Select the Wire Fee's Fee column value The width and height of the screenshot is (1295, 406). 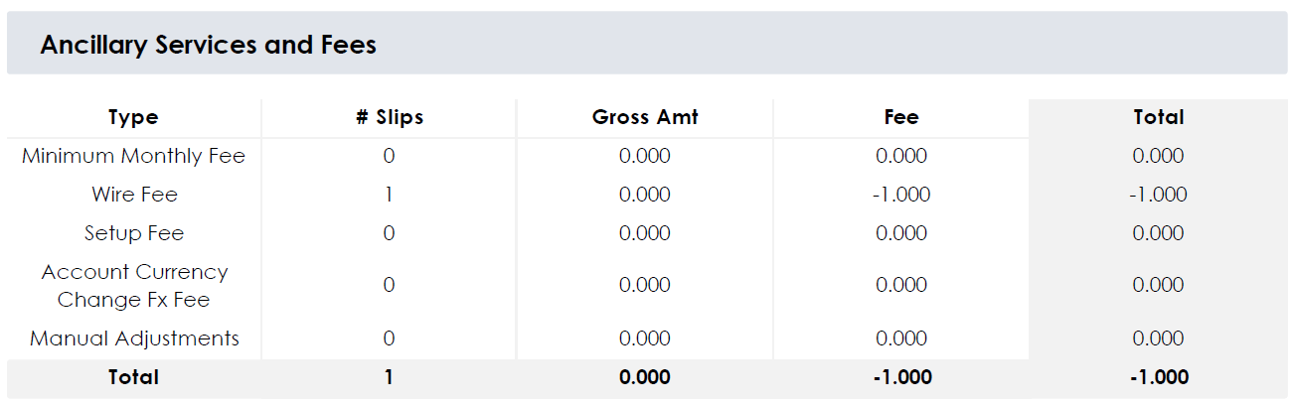pyautogui.click(x=901, y=195)
